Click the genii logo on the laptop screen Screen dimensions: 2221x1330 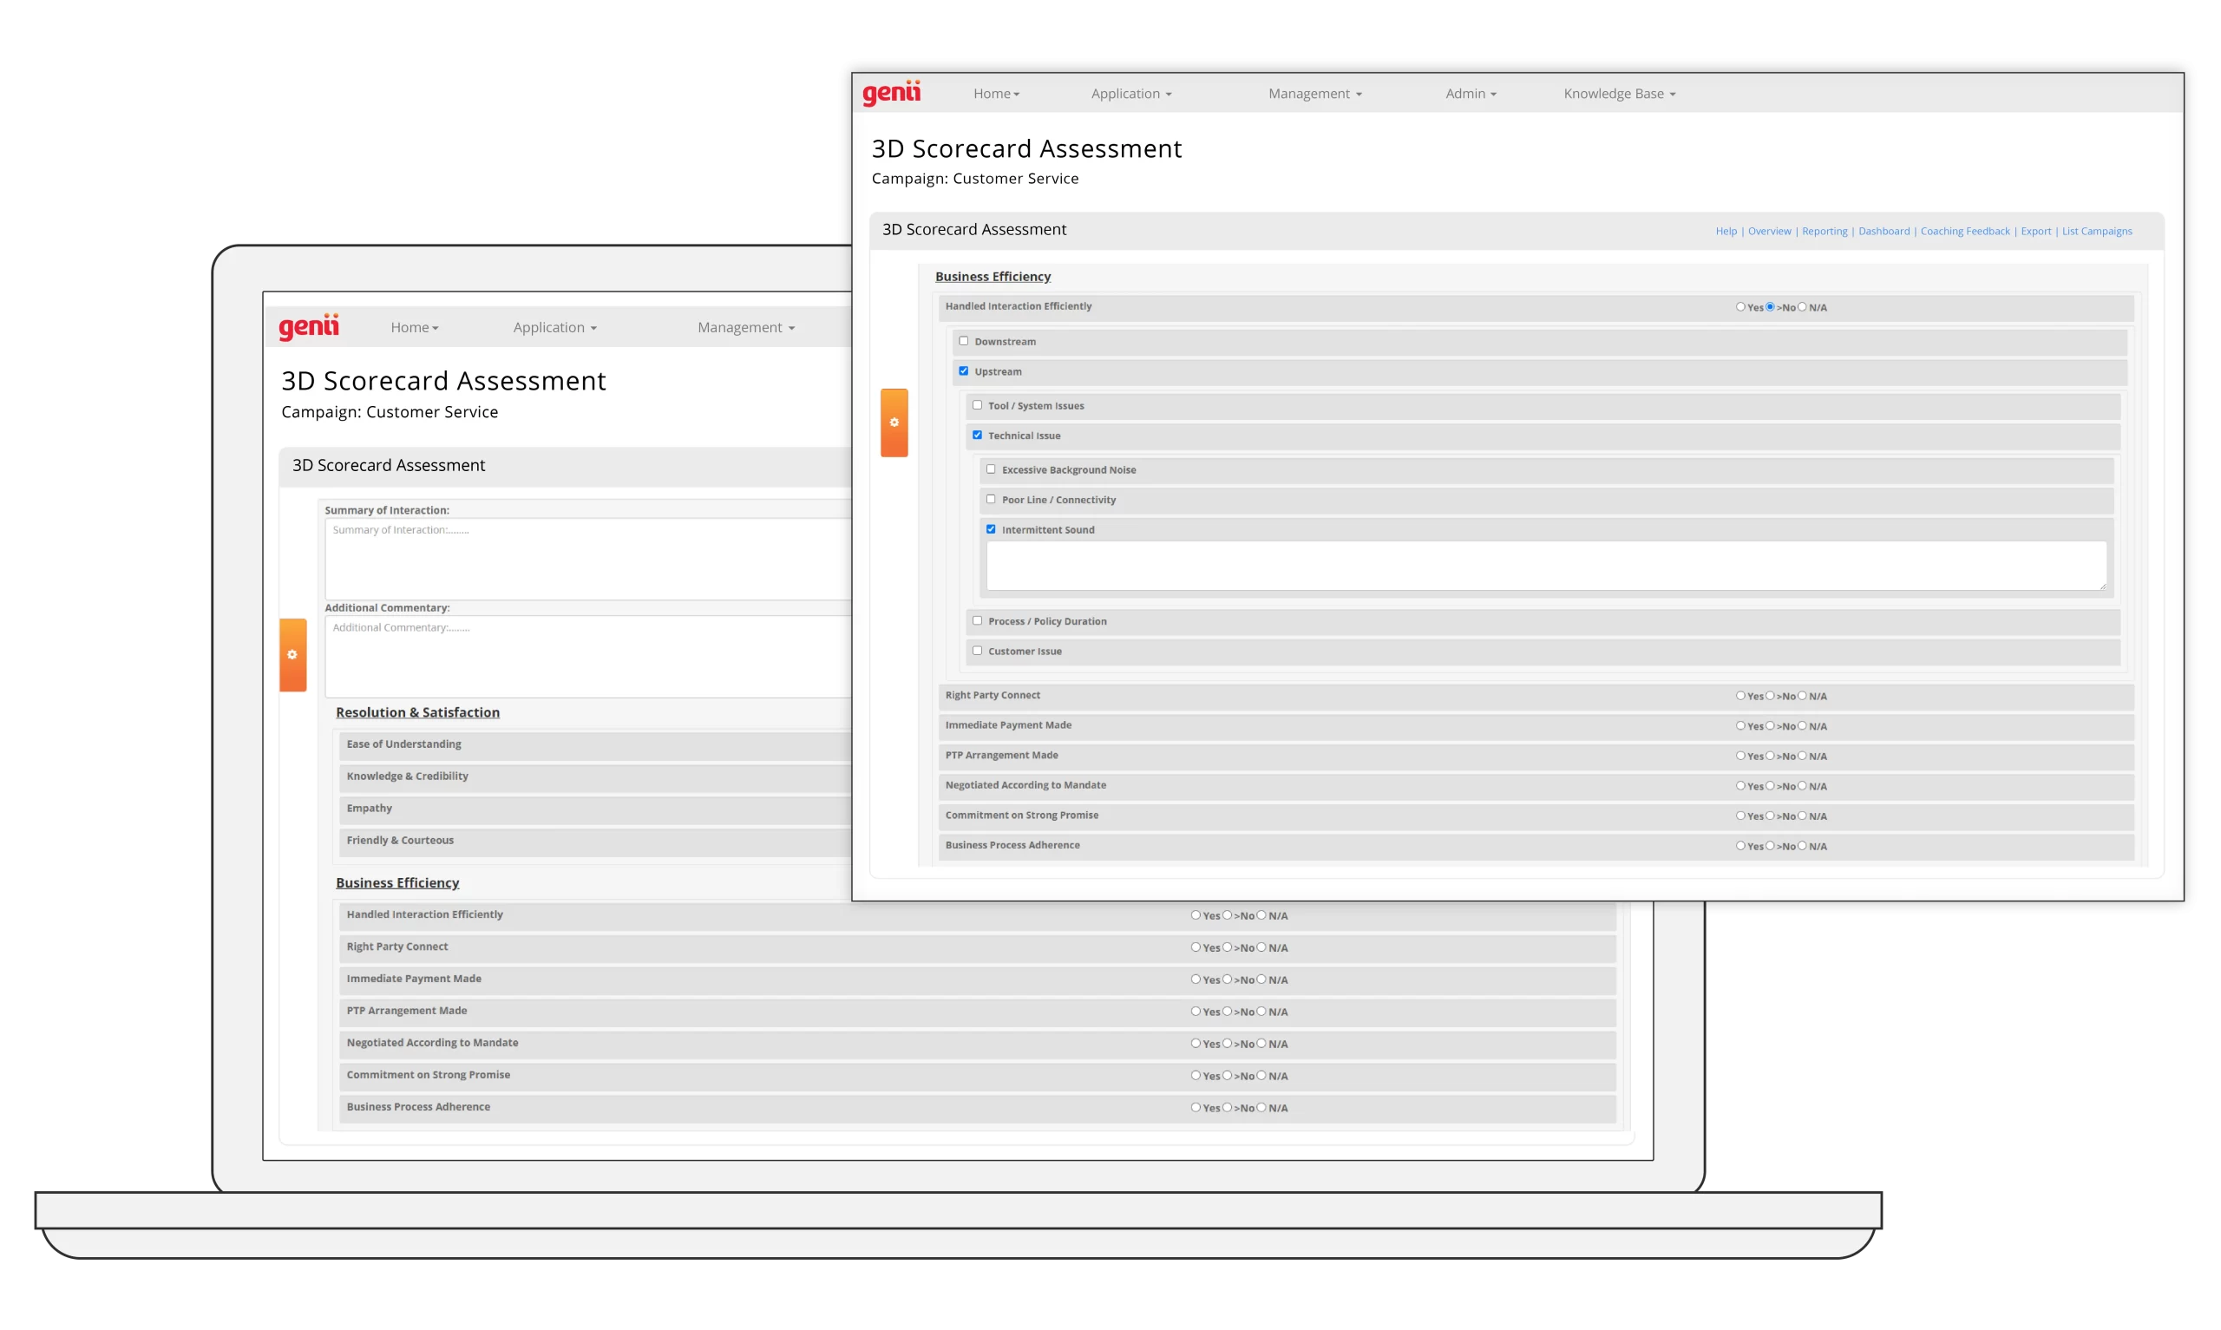click(308, 326)
